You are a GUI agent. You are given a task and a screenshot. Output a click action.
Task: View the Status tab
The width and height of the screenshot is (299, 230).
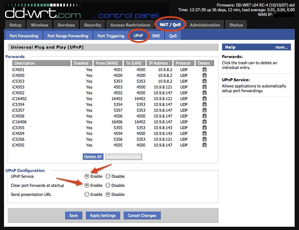236,25
